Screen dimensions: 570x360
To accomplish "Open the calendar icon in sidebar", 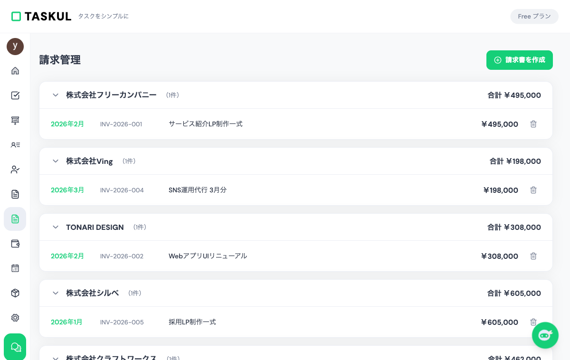I will click(15, 268).
